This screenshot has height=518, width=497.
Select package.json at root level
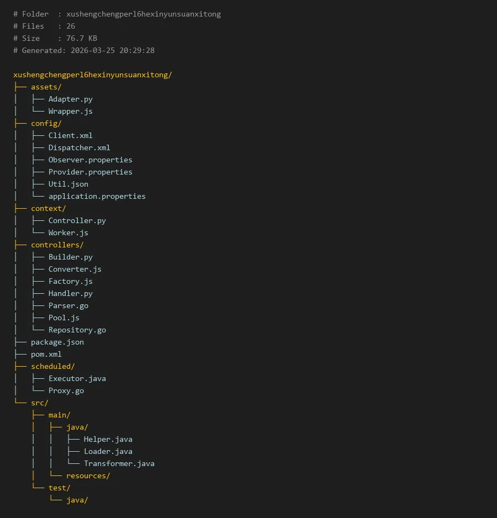point(57,342)
